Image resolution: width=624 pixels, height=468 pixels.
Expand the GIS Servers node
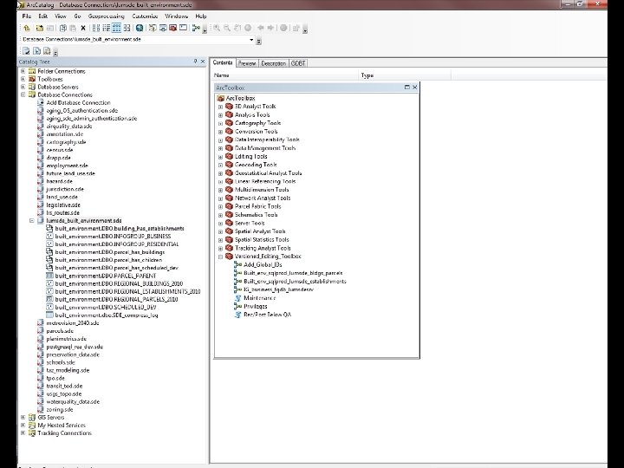(x=23, y=418)
